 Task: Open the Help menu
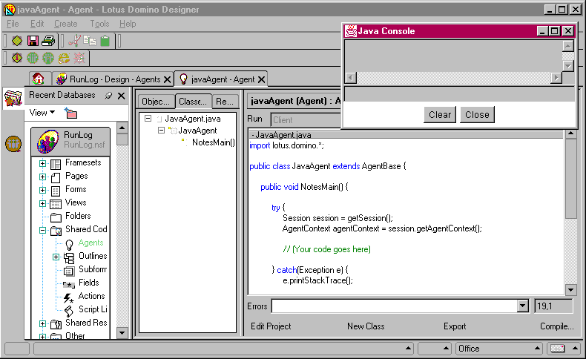(x=128, y=24)
